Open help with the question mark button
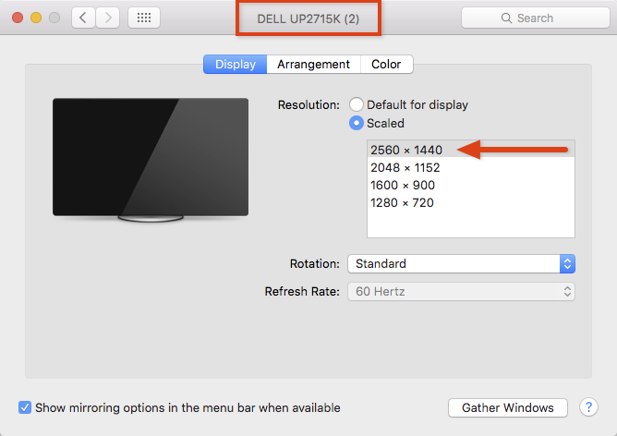Image resolution: width=617 pixels, height=436 pixels. coord(588,407)
